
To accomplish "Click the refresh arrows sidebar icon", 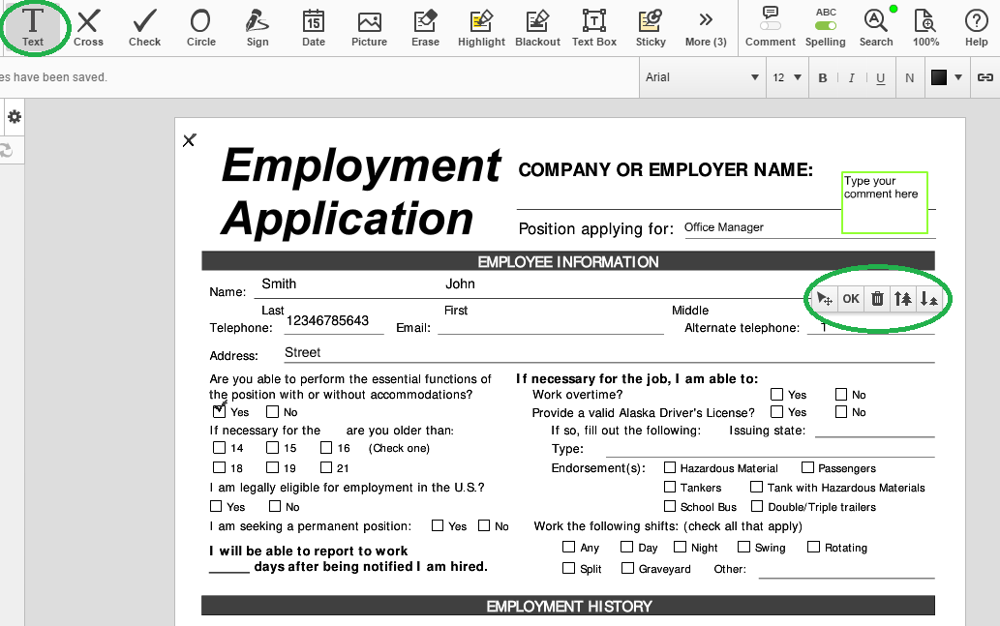I will tap(7, 150).
